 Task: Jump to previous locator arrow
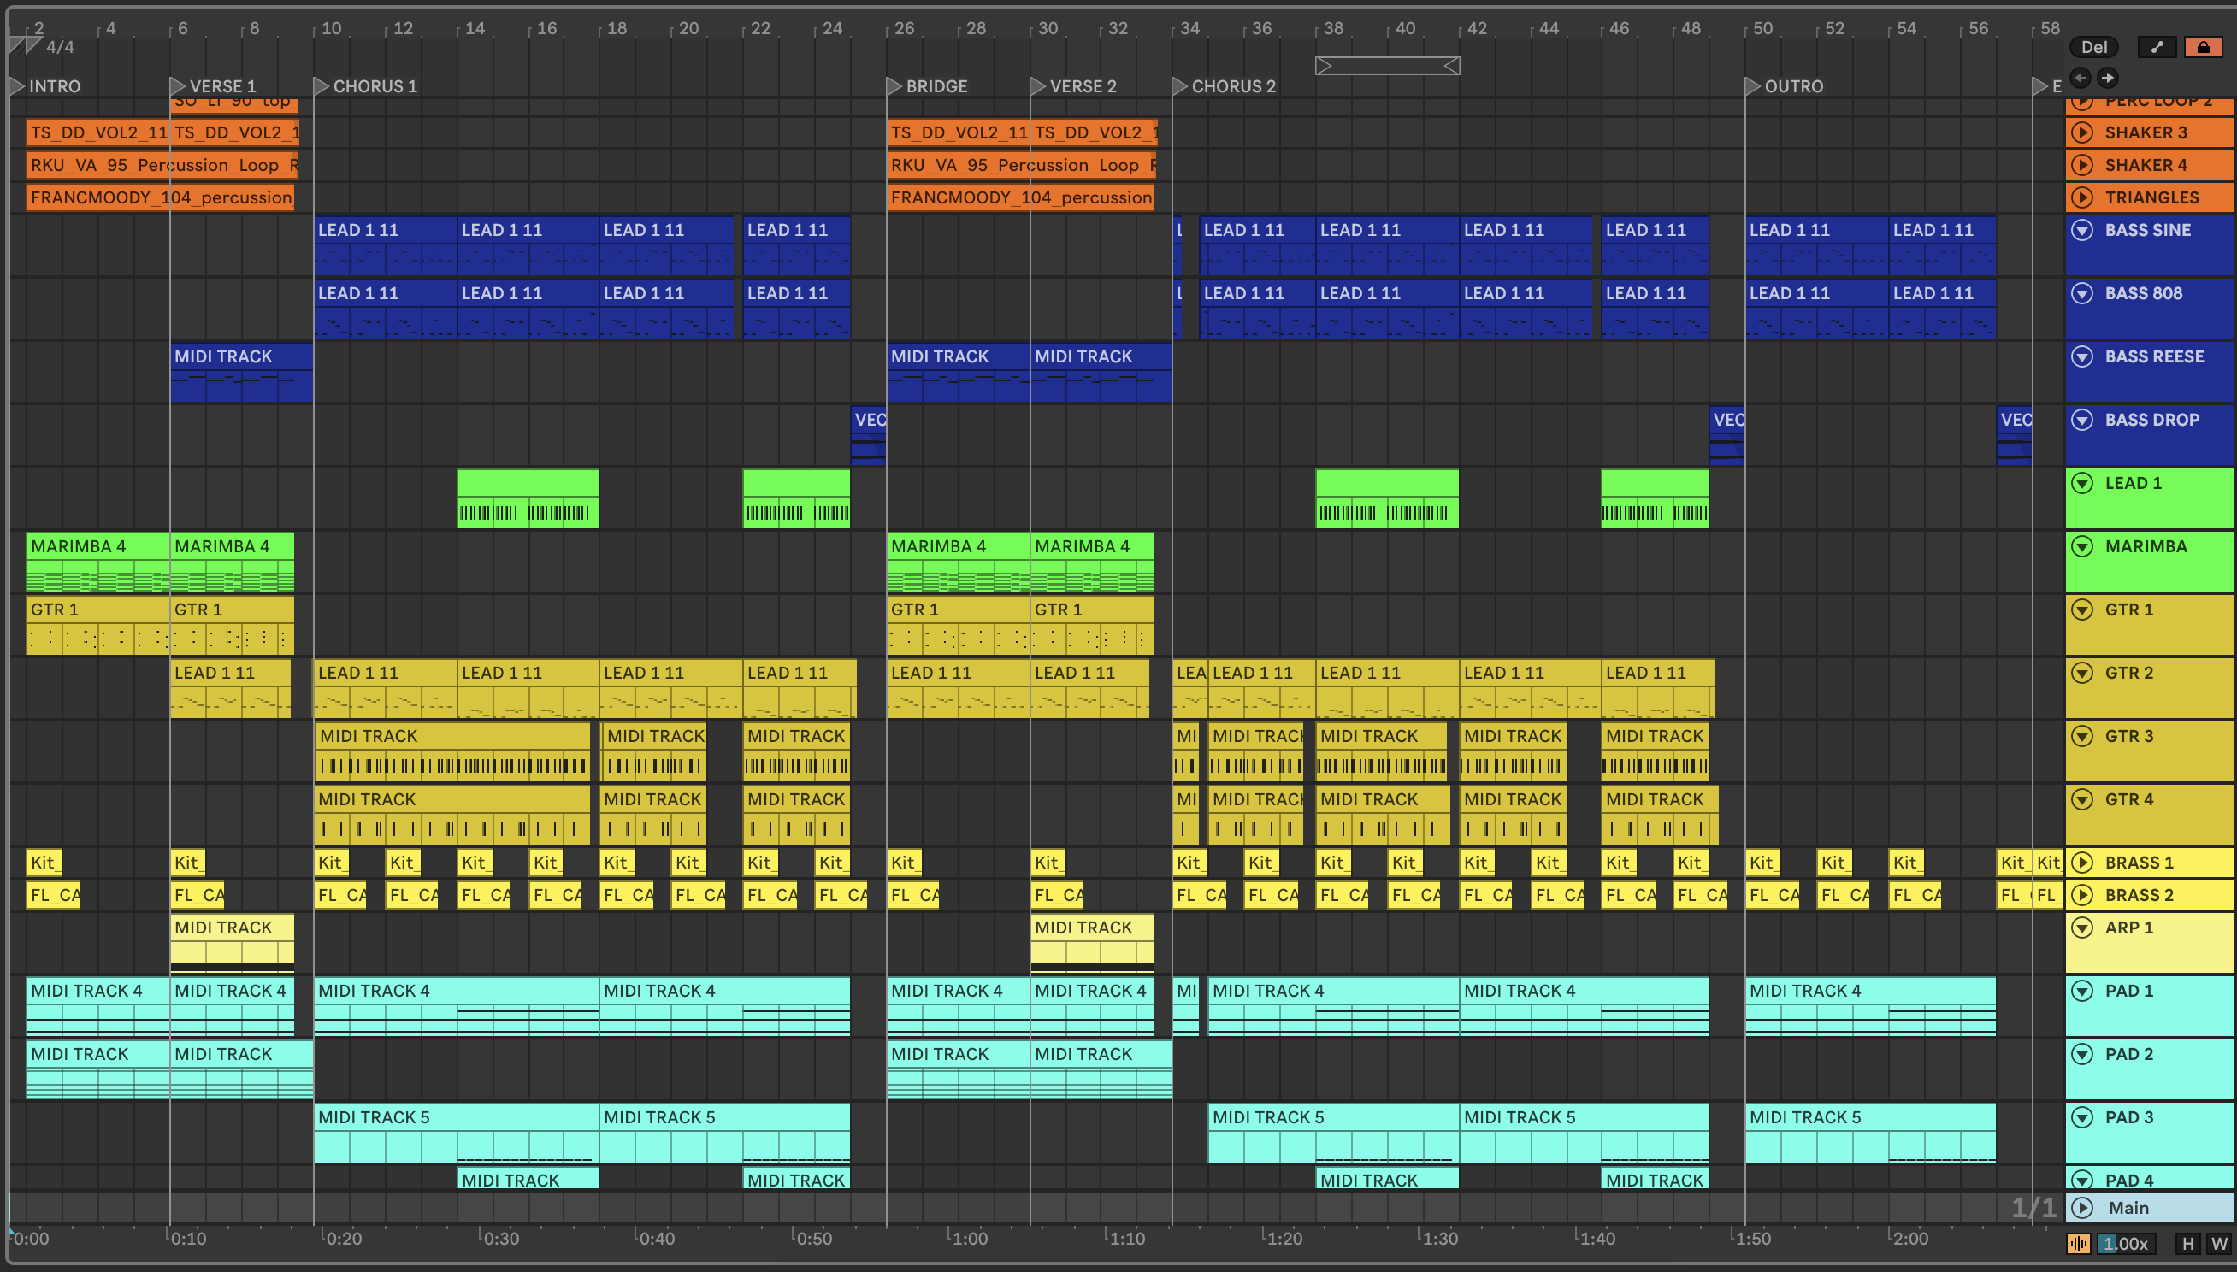point(2081,78)
